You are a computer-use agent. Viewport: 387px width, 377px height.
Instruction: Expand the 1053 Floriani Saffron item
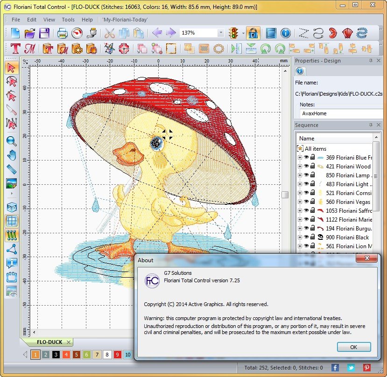[x=300, y=211]
